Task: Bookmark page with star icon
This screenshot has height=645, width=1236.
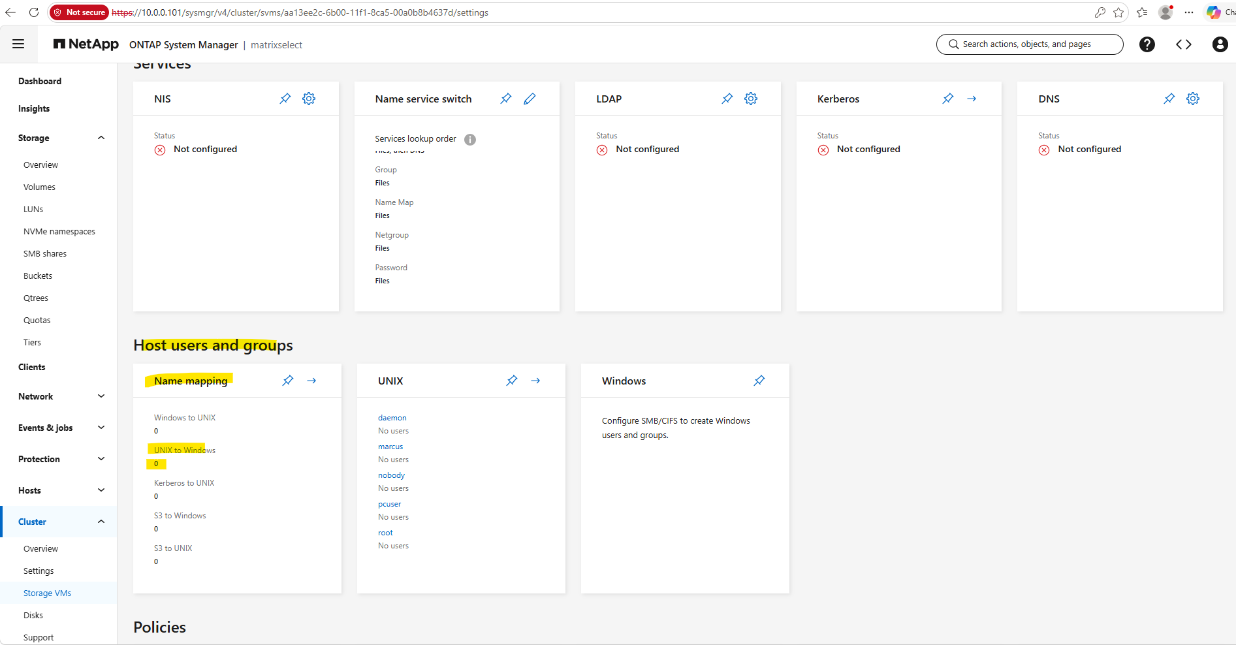Action: [1118, 12]
